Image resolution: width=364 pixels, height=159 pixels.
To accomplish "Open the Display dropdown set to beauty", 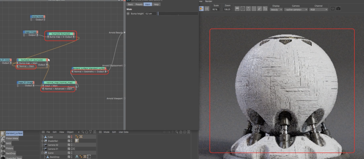I will [x=276, y=9].
